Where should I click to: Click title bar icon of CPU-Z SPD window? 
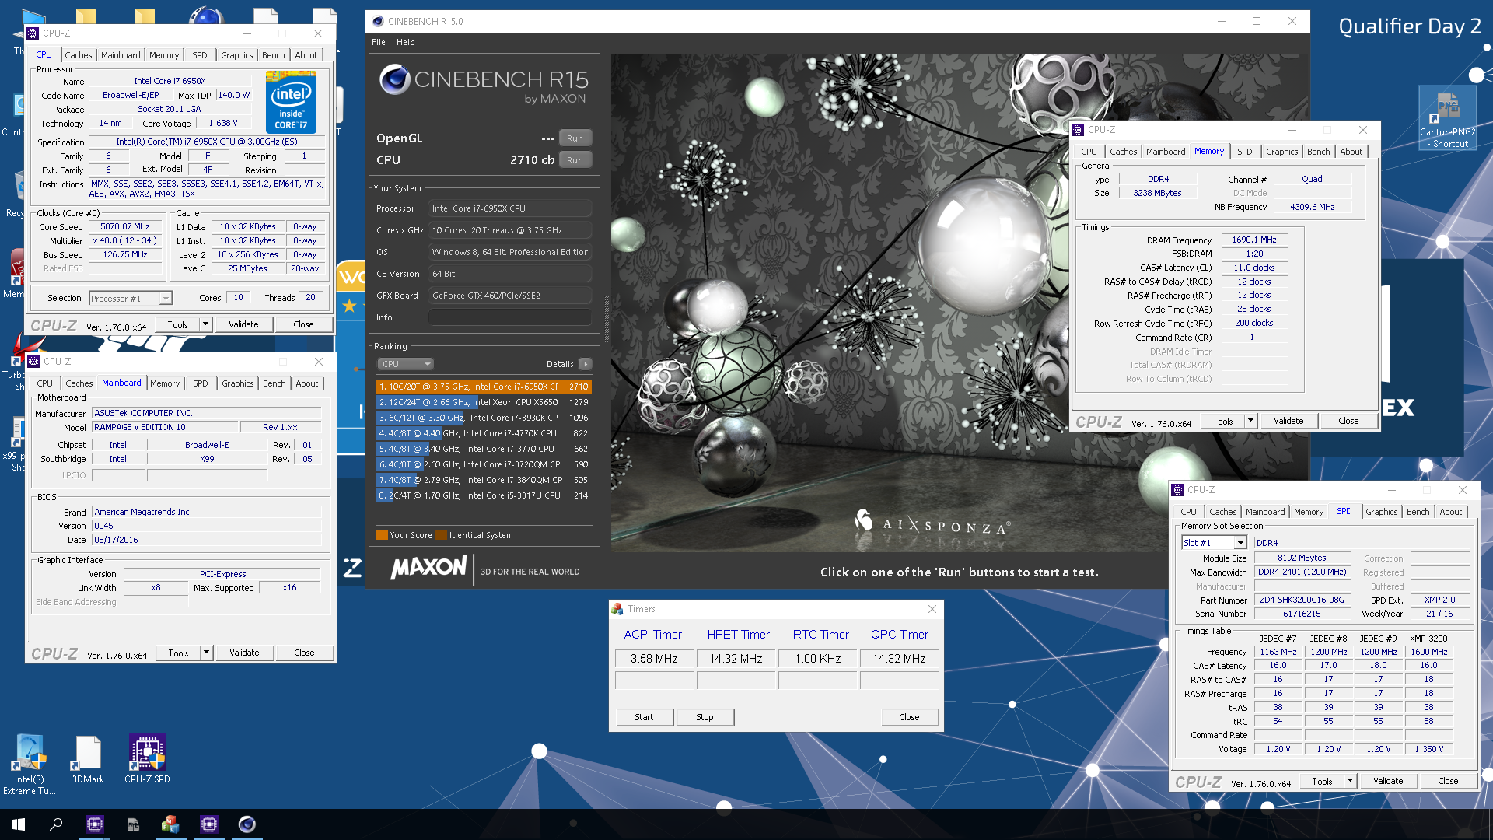(x=1177, y=490)
